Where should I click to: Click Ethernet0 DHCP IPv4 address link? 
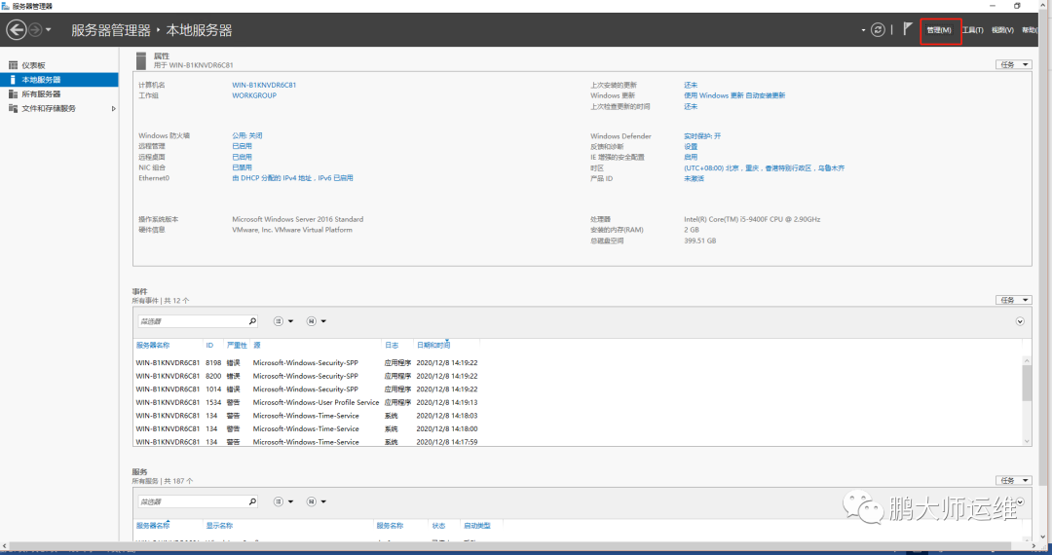(292, 178)
